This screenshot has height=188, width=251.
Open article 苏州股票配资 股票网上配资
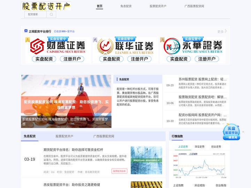(x=203, y=79)
